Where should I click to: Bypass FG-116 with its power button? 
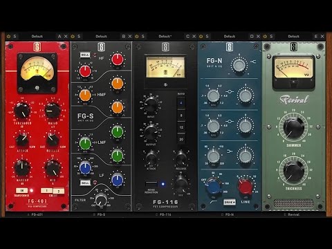pyautogui.click(x=137, y=37)
